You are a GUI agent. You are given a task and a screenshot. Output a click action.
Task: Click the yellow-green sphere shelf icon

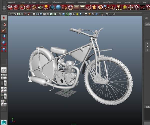click(x=125, y=7)
